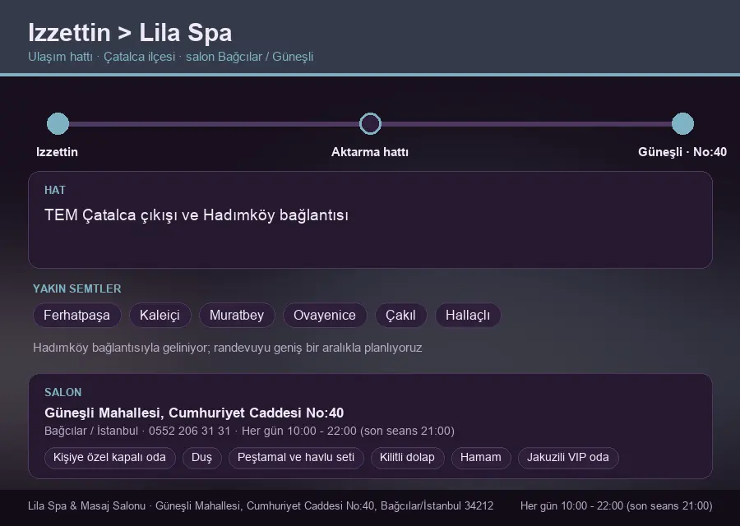Click the Jakuzili VIP oda tag

(x=568, y=458)
